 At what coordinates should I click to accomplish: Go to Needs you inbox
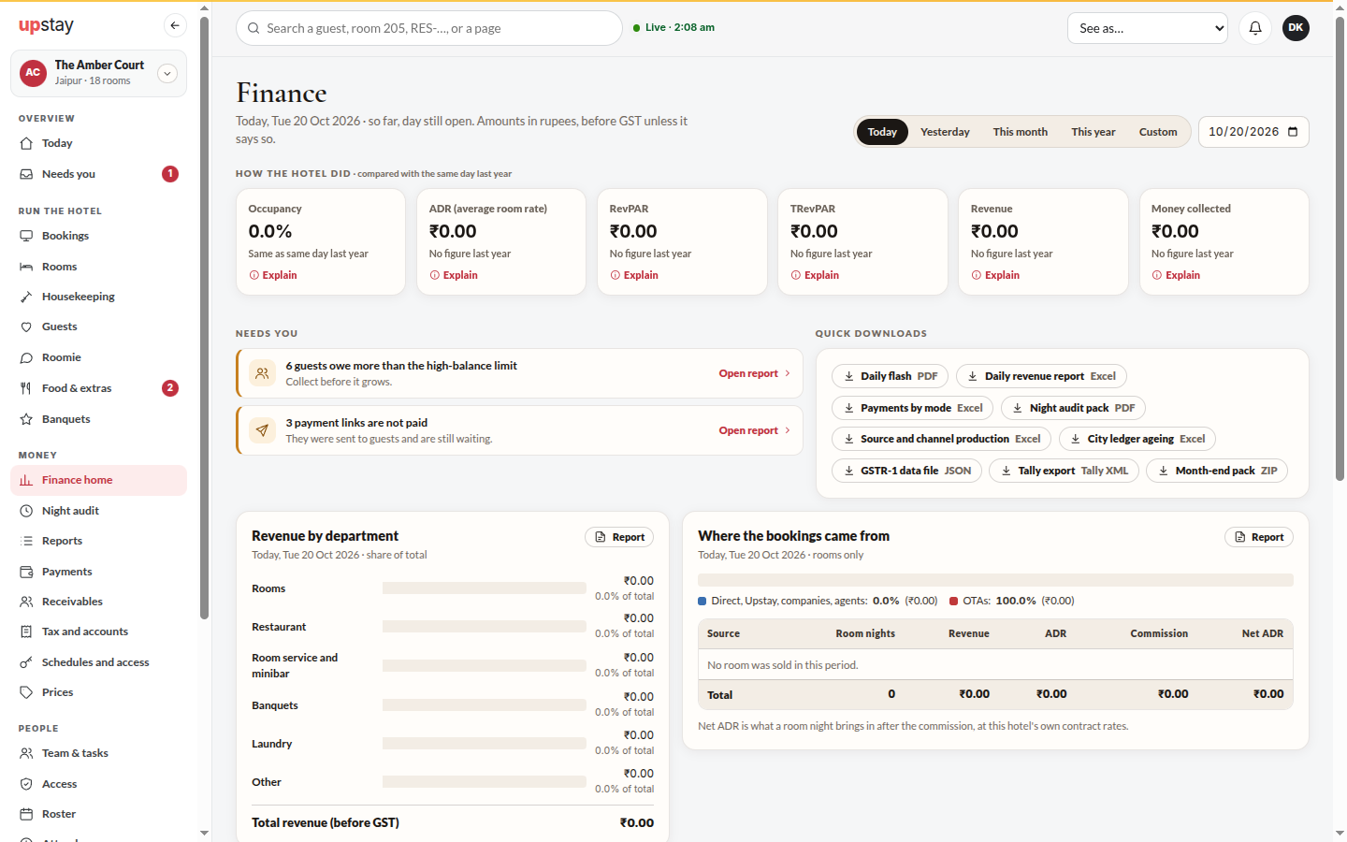point(98,174)
